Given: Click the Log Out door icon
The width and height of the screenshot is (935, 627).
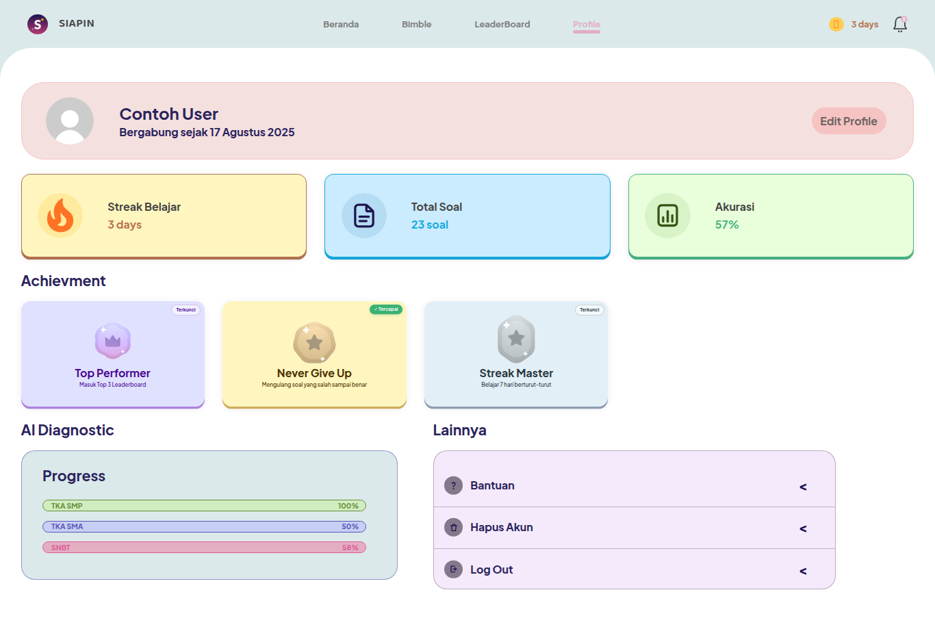Looking at the screenshot, I should pos(453,570).
